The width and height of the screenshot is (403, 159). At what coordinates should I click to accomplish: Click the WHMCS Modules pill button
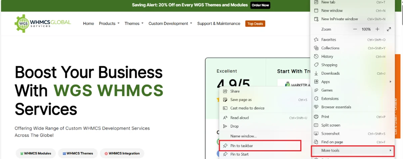tap(36, 153)
